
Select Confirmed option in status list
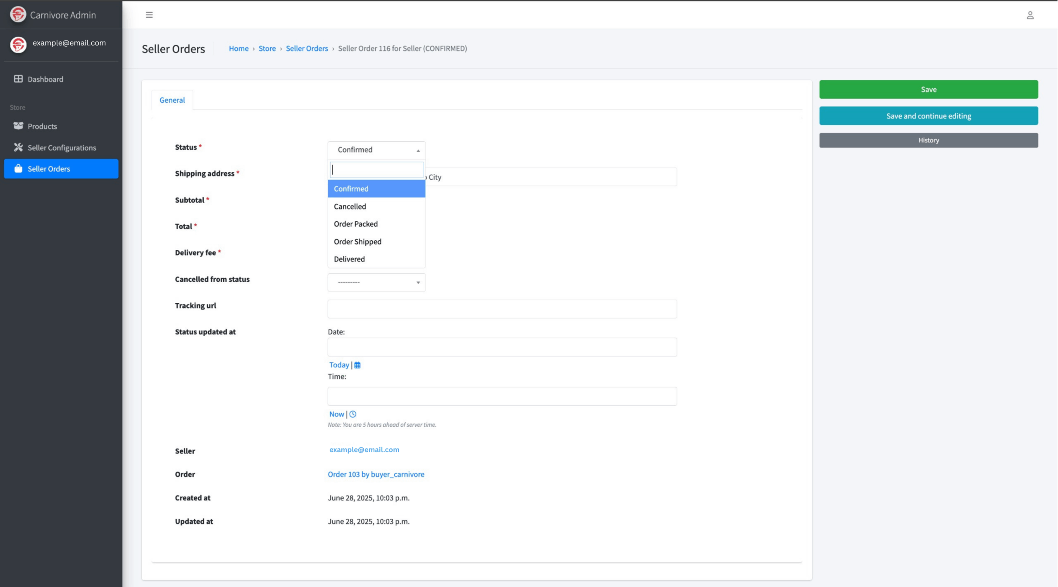pos(376,189)
